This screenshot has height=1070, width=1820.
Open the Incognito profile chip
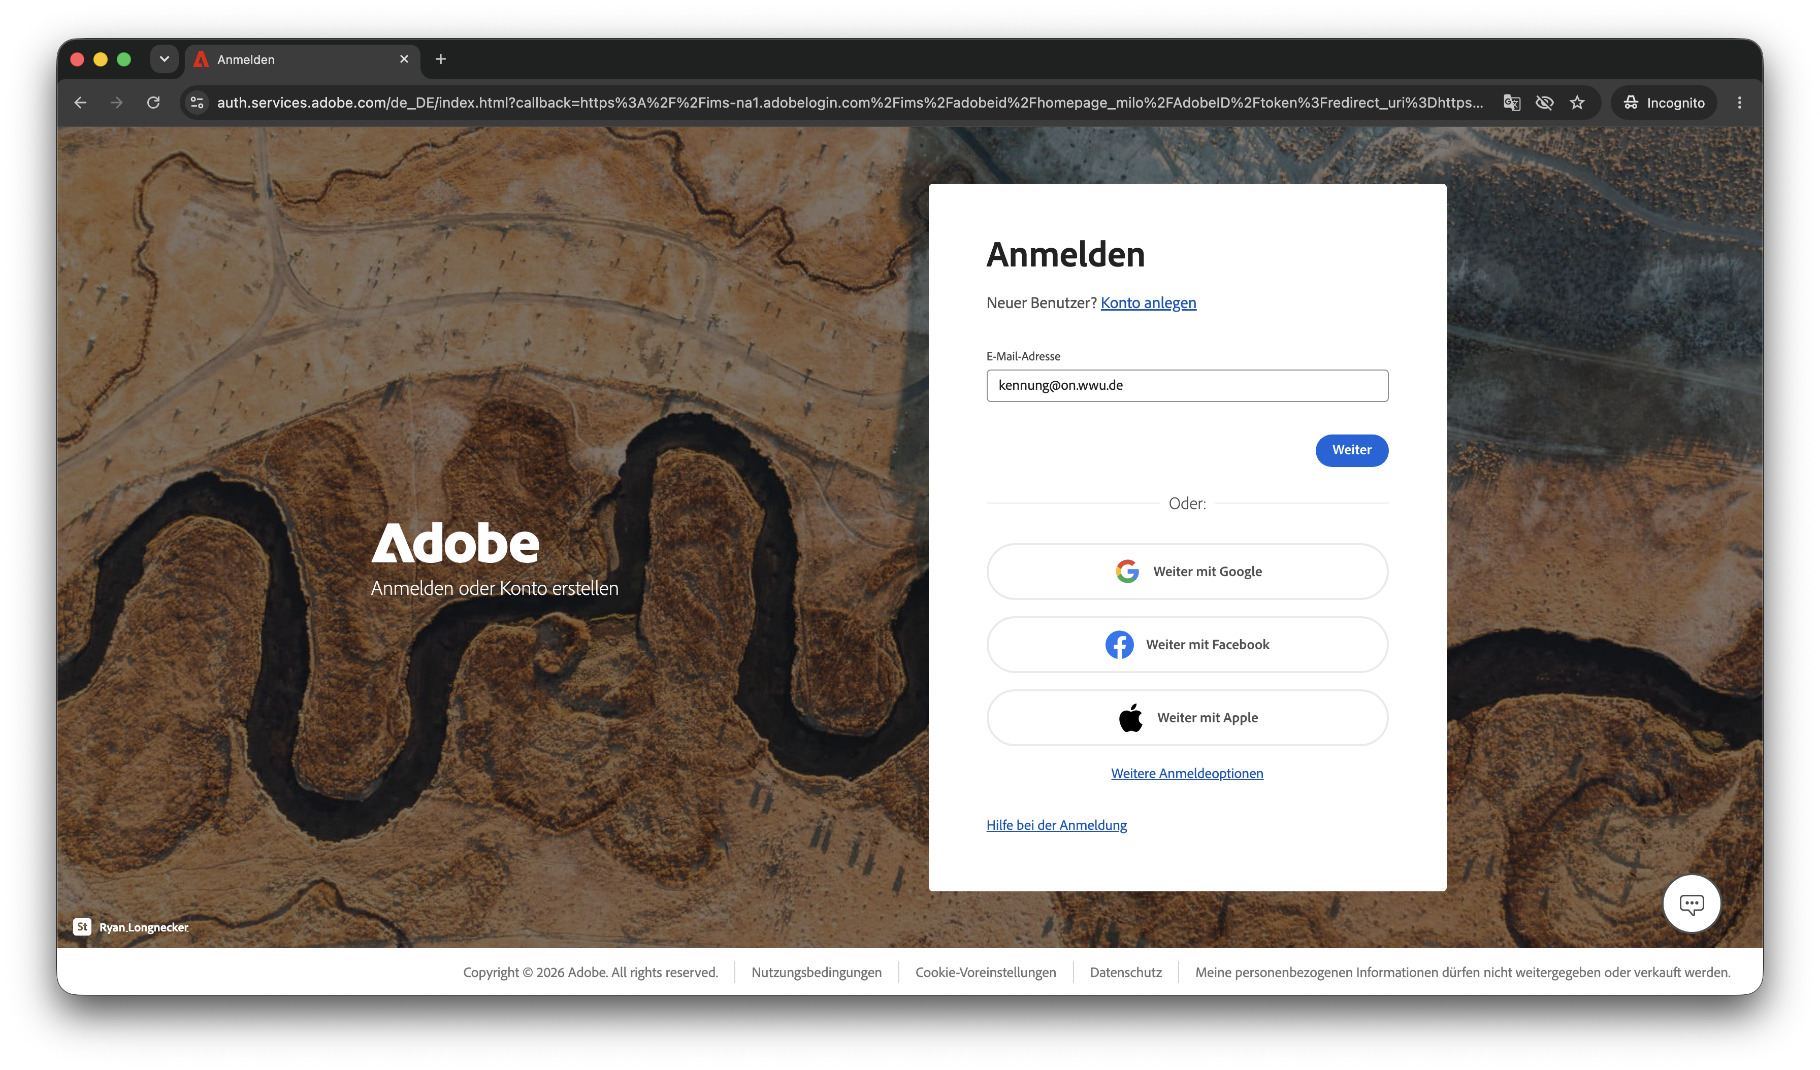1664,103
